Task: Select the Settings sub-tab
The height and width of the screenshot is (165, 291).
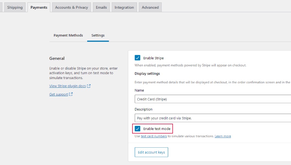Action: 98,35
